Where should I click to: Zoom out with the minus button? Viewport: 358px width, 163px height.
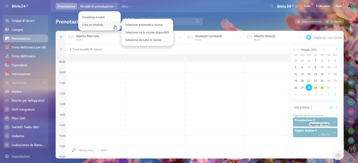(x=98, y=150)
